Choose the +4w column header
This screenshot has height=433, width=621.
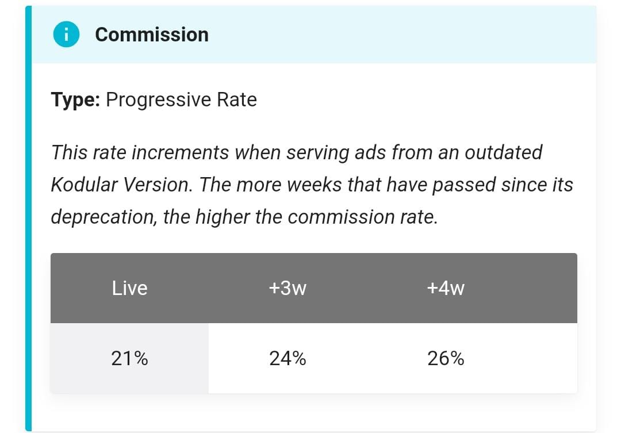coord(446,288)
